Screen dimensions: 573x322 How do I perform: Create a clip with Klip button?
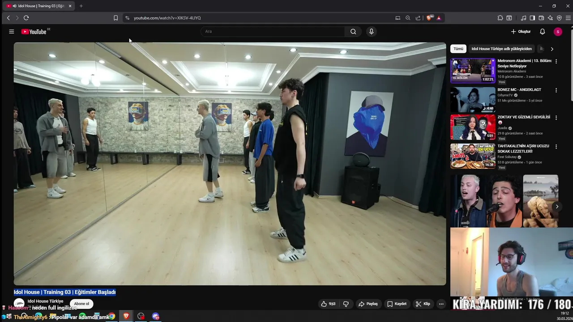tap(423, 304)
